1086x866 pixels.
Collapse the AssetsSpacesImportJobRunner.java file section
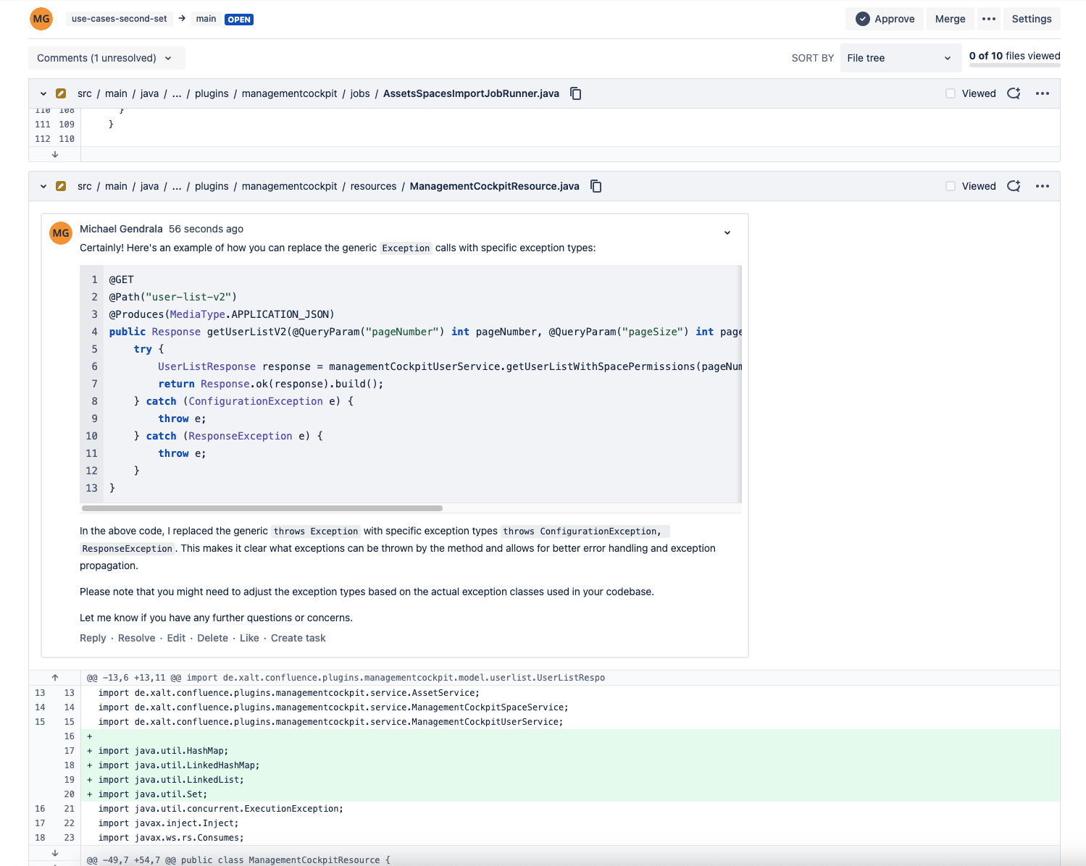pyautogui.click(x=43, y=93)
